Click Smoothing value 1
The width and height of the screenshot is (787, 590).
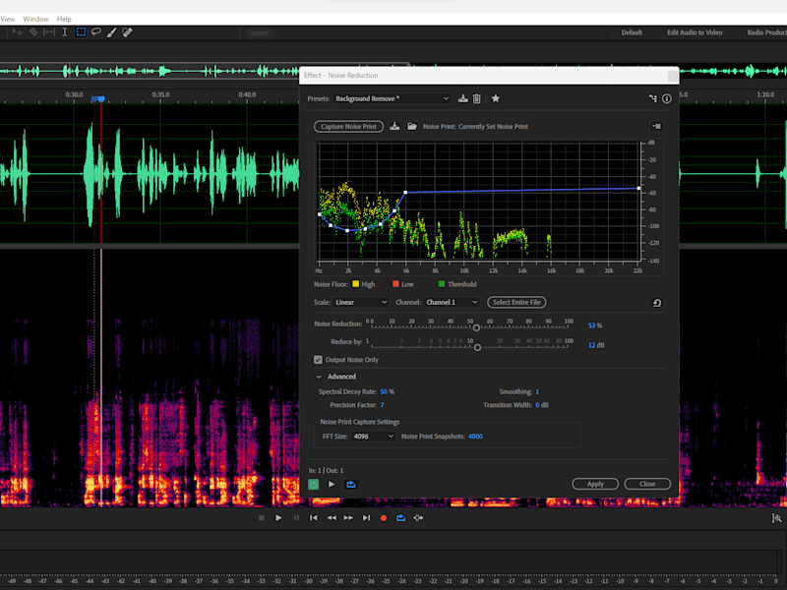(537, 391)
